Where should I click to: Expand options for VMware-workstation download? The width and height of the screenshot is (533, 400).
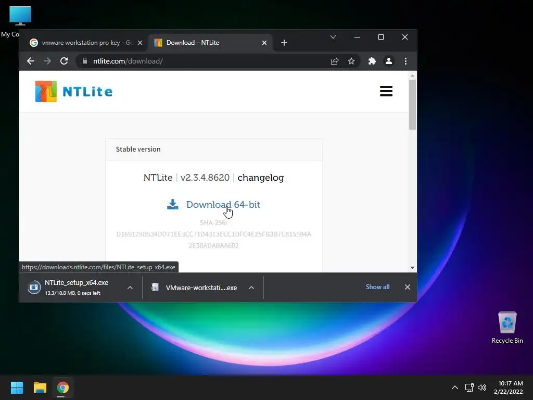point(251,287)
